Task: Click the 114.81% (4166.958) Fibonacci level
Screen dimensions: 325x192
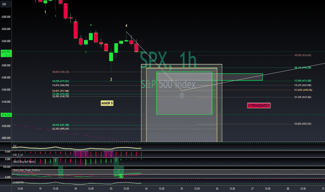Action: [x=61, y=85]
